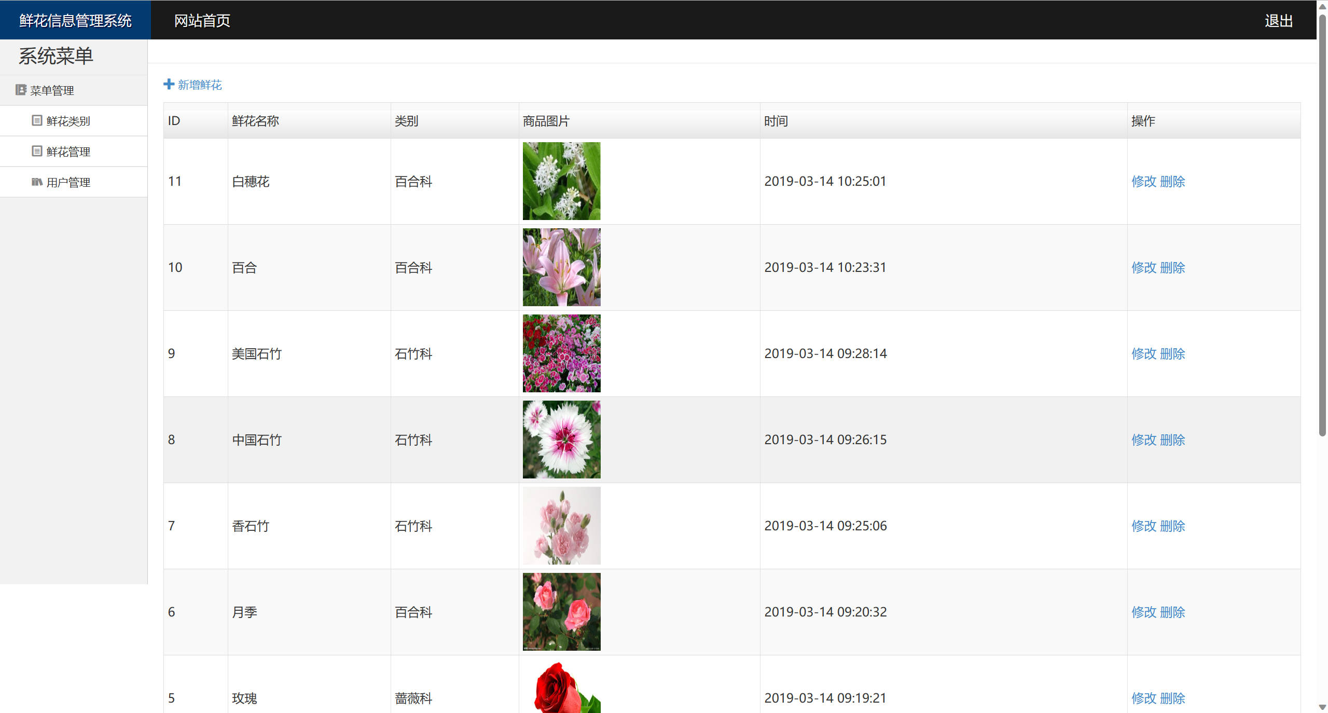Click the 菜单管理 sidebar icon
This screenshot has width=1328, height=713.
click(x=21, y=90)
